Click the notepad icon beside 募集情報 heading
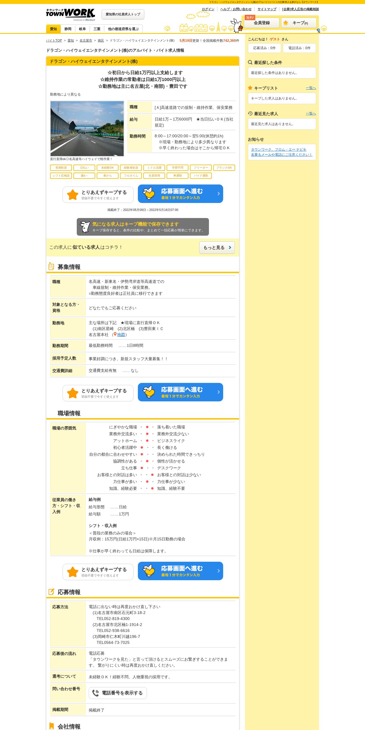Image resolution: width=365 pixels, height=730 pixels. (51, 266)
